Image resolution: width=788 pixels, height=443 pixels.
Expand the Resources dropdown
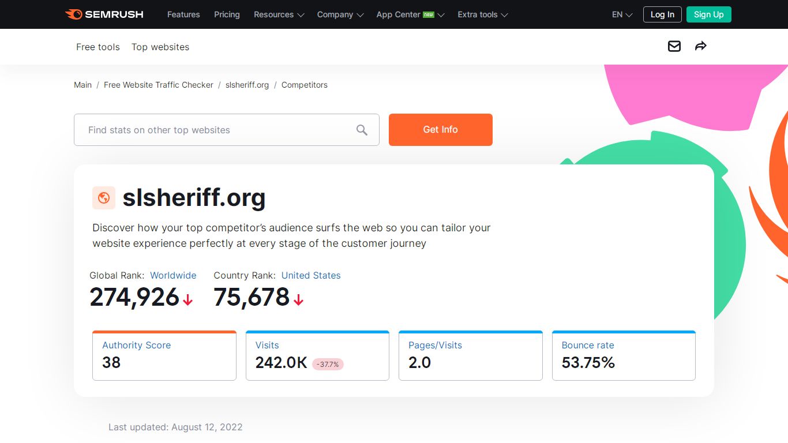pyautogui.click(x=279, y=14)
